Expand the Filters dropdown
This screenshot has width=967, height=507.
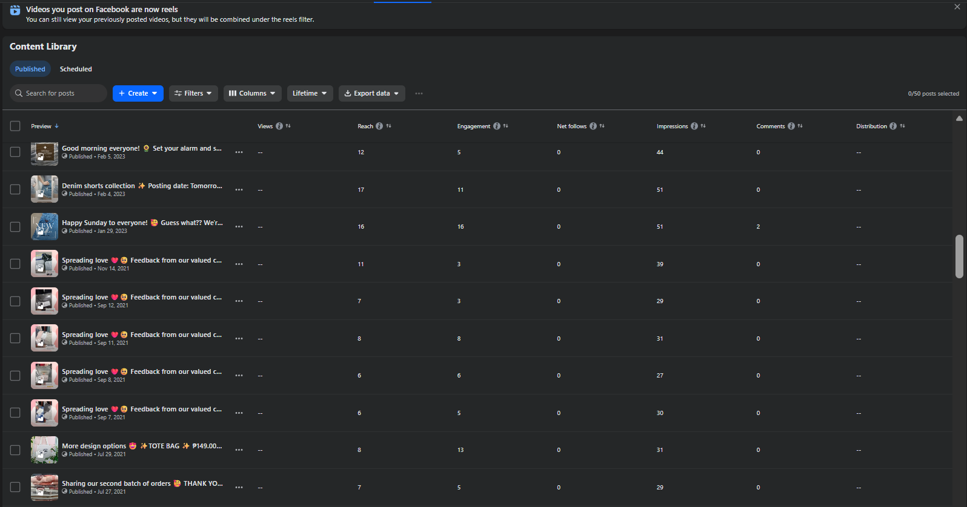point(193,94)
